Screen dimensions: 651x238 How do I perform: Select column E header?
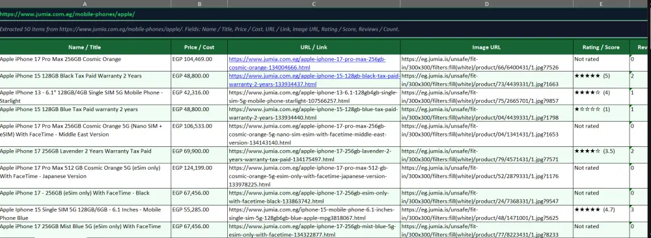(601, 4)
